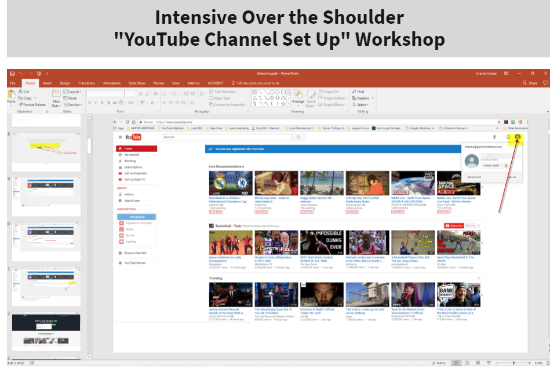
Task: Cut the selection with the Cut button
Action: 24,92
